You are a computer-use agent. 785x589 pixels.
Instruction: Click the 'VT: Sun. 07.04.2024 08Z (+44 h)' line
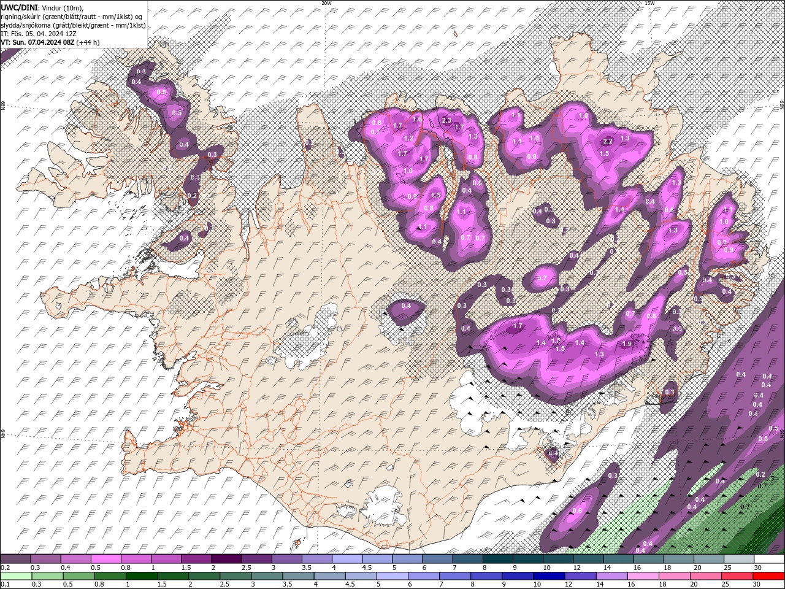(x=50, y=42)
